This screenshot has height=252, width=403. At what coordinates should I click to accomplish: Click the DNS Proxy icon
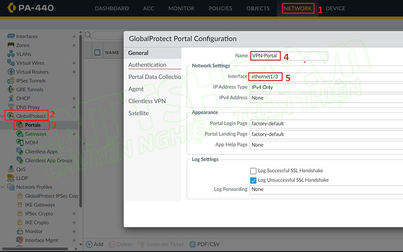point(11,107)
